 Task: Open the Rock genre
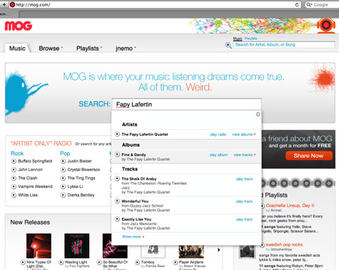[x=17, y=153]
